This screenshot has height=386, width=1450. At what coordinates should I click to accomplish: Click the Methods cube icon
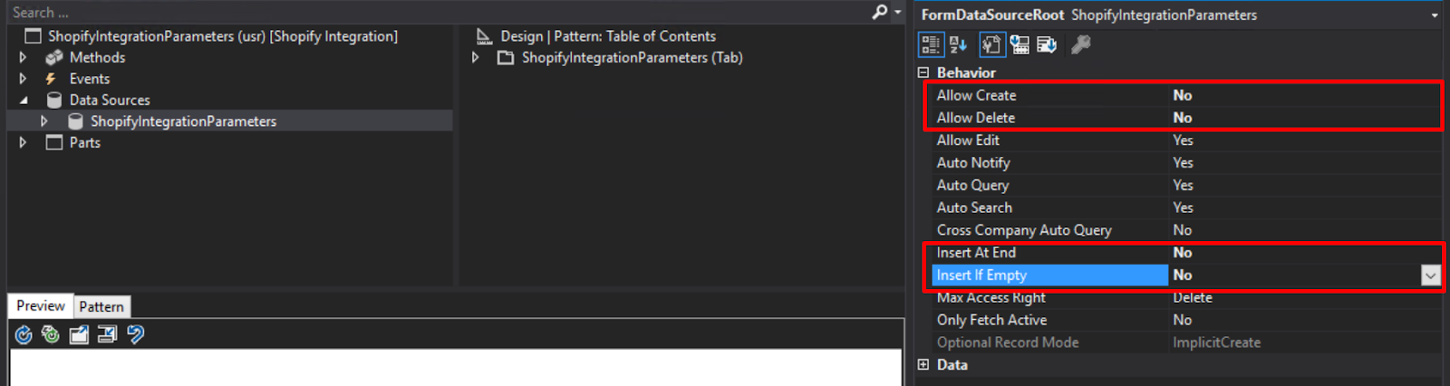click(x=54, y=57)
